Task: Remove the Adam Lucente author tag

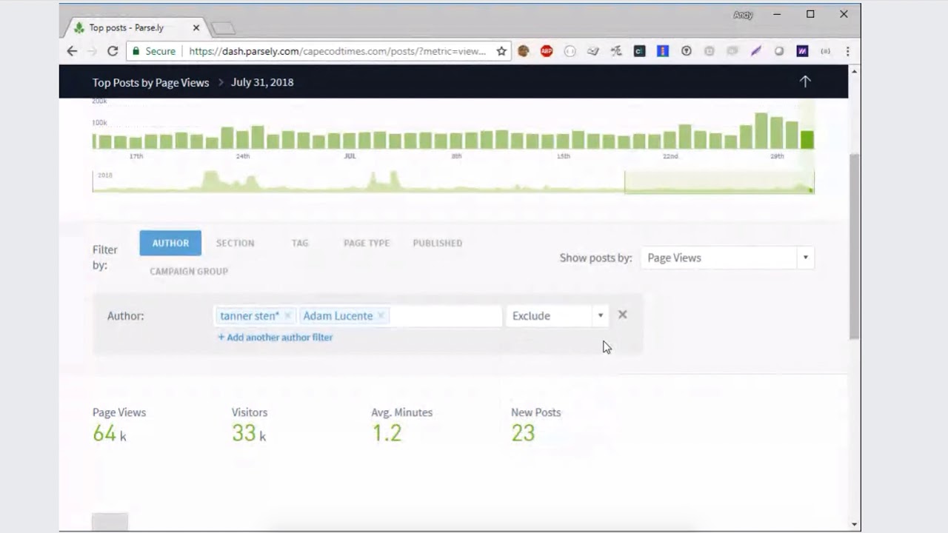Action: (x=381, y=315)
